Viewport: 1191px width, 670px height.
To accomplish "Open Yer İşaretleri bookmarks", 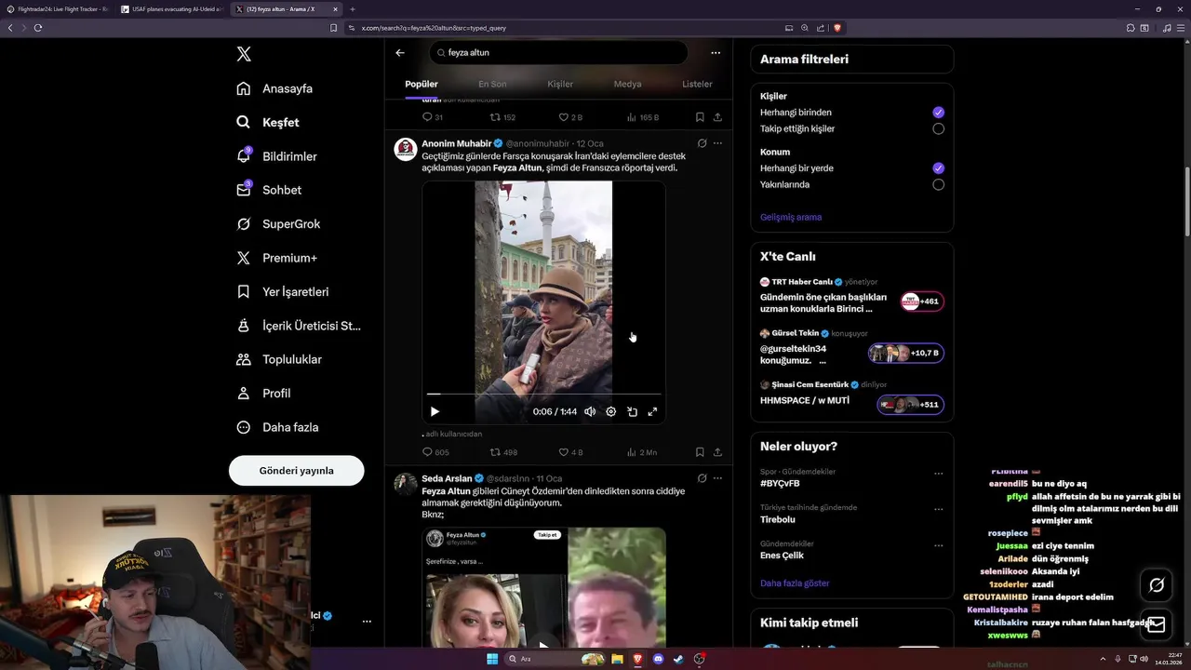I will tap(283, 291).
